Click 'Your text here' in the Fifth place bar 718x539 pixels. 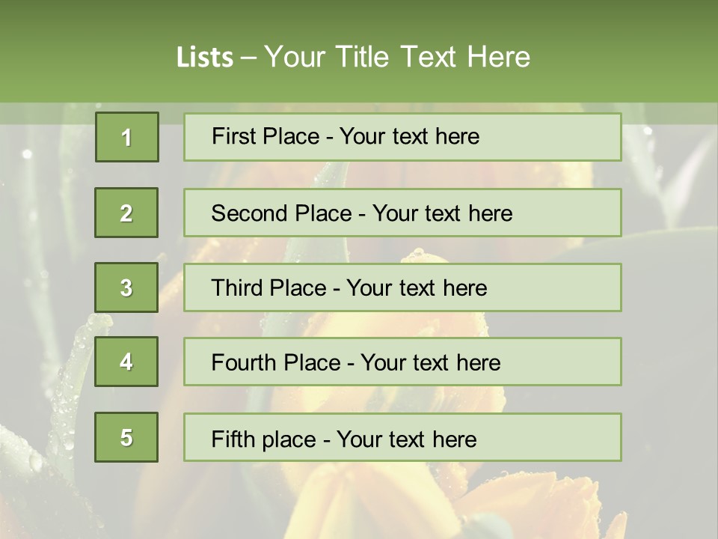click(406, 439)
